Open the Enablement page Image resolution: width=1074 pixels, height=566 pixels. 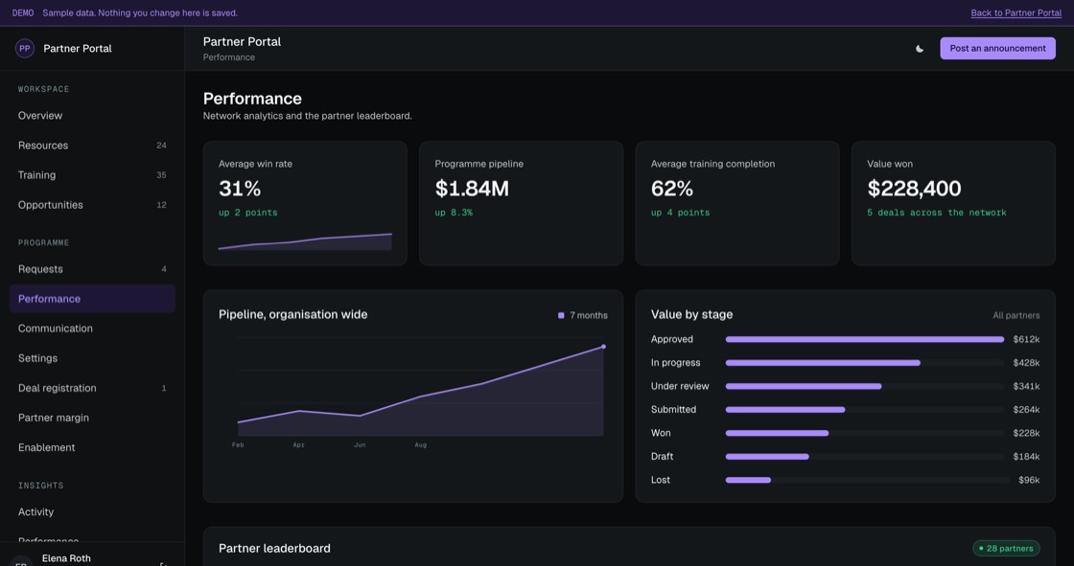coord(92,447)
